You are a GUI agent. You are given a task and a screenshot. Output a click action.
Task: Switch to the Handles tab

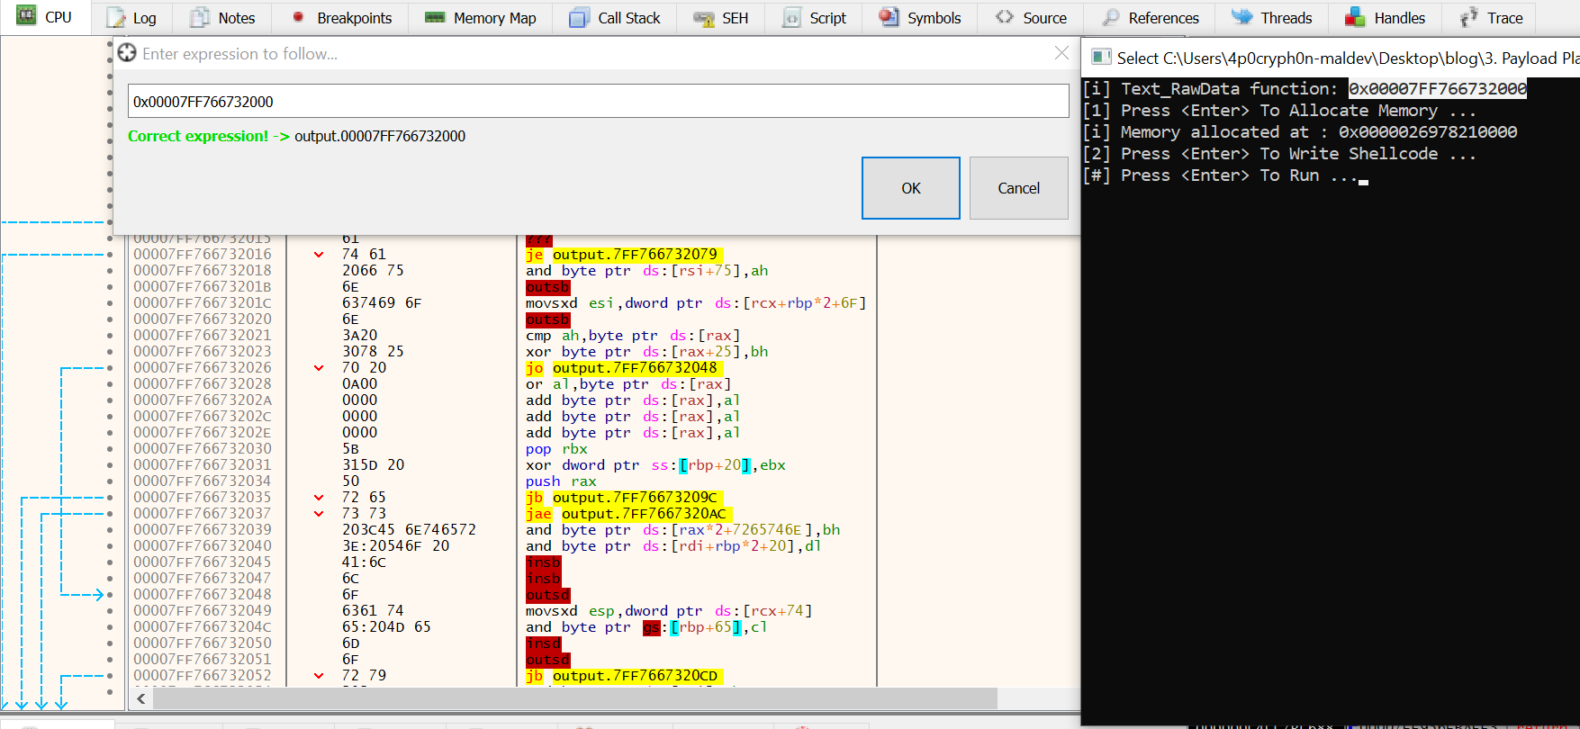click(1386, 17)
